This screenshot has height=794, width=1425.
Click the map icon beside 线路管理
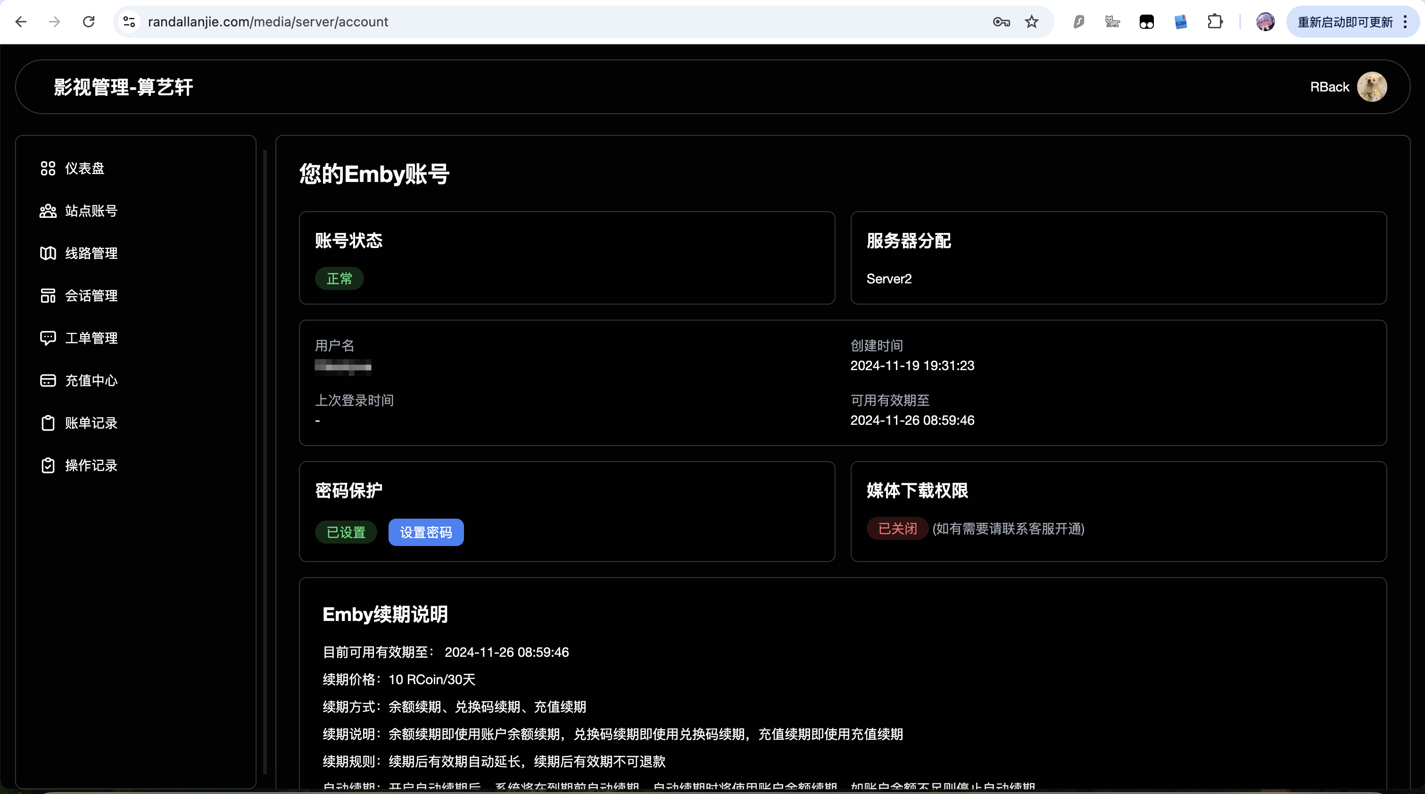coord(48,253)
